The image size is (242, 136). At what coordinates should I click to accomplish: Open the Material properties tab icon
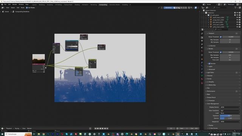point(202,79)
